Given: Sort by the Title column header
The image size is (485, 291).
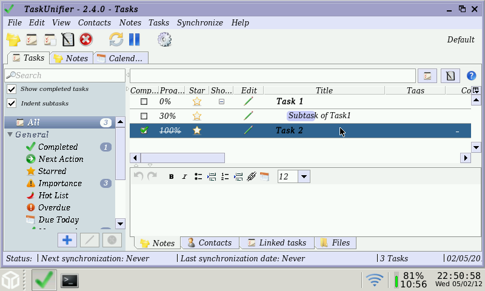Looking at the screenshot, I should pyautogui.click(x=324, y=90).
